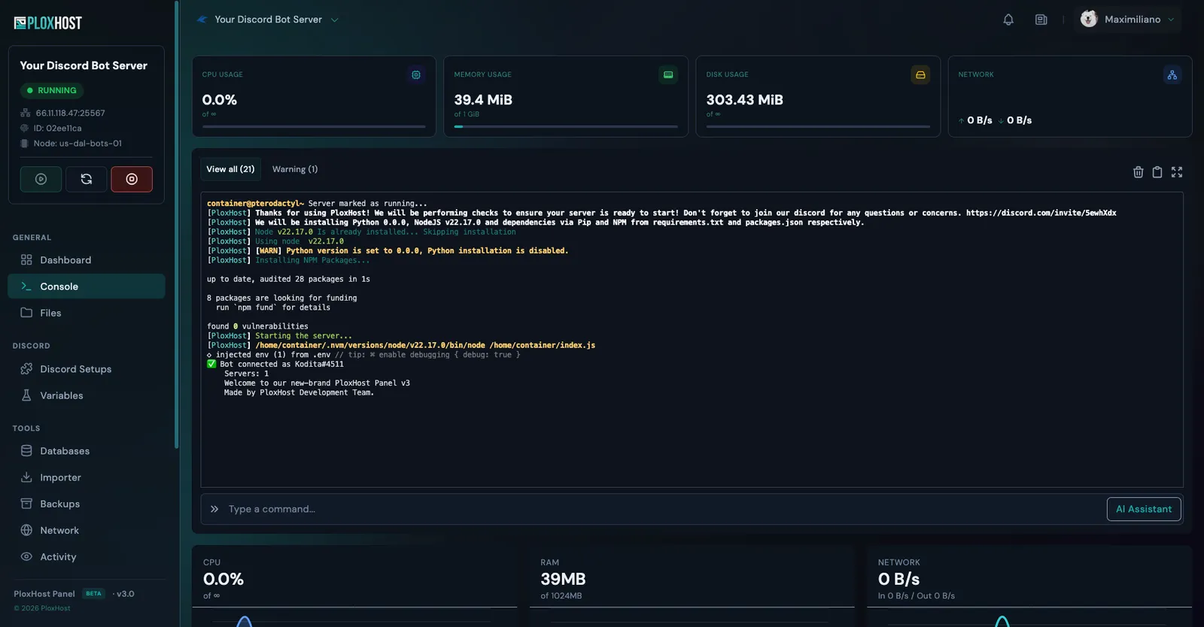Copy console output with the clipboard icon
This screenshot has width=1204, height=627.
(x=1157, y=172)
